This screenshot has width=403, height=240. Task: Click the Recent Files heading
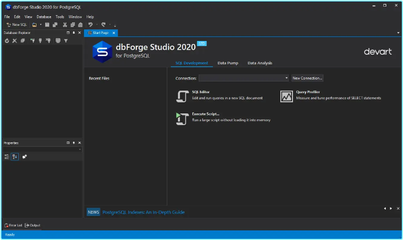point(99,78)
